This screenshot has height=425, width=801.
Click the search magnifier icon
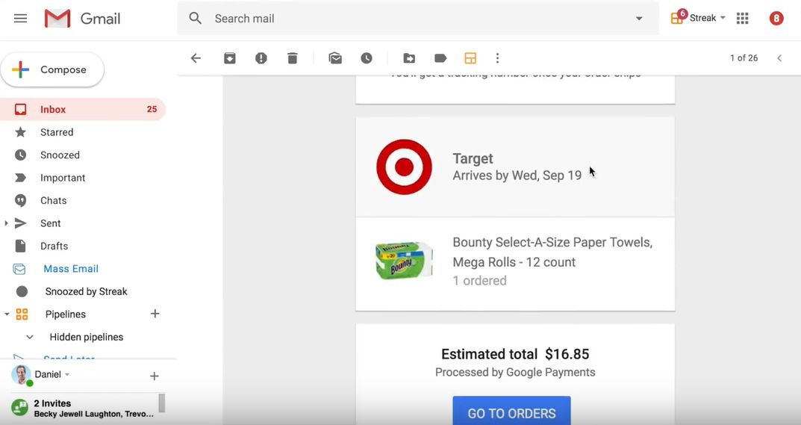tap(195, 19)
